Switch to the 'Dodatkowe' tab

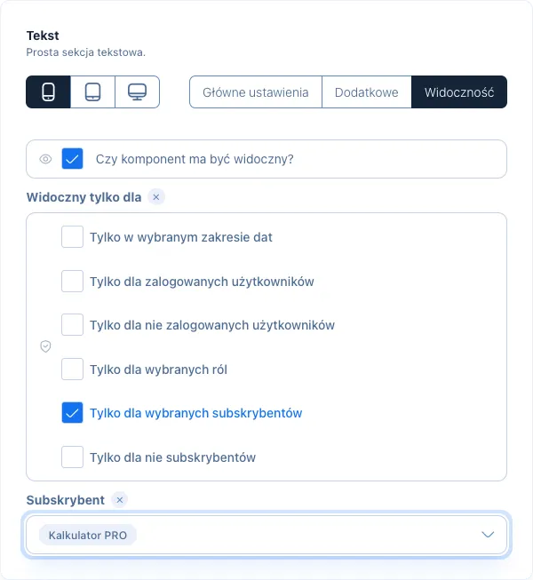(x=367, y=92)
